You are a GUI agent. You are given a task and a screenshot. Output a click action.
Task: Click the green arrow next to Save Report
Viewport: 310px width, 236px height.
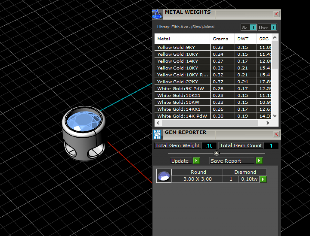pyautogui.click(x=259, y=161)
